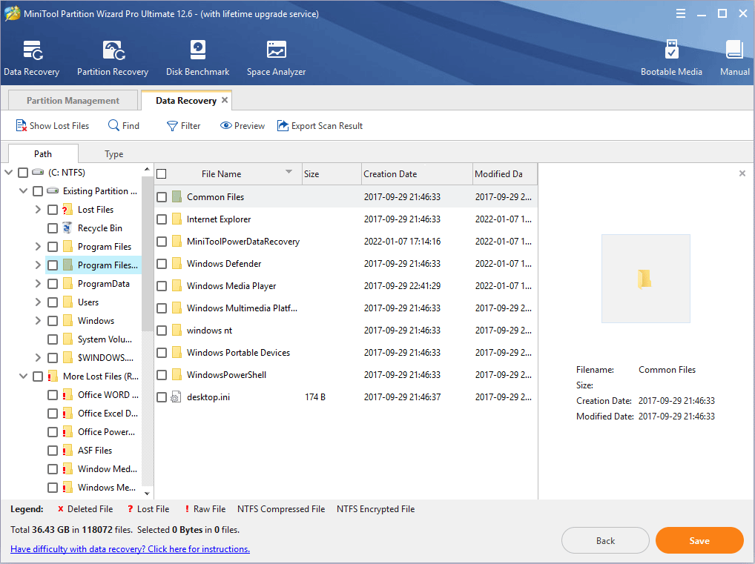Switch to the Path tab
This screenshot has width=755, height=564.
pyautogui.click(x=43, y=153)
